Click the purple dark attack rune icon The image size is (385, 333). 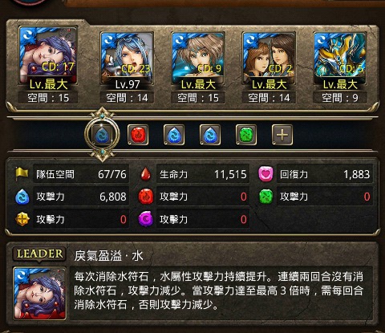[x=146, y=219]
